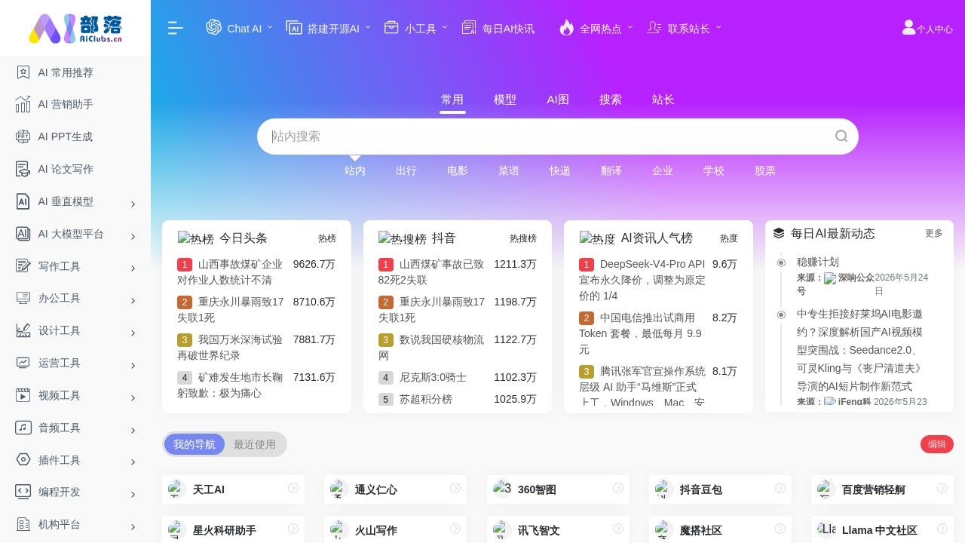The width and height of the screenshot is (965, 543).
Task: Click the AI 大模型平台 sidebar icon
Action: point(23,234)
